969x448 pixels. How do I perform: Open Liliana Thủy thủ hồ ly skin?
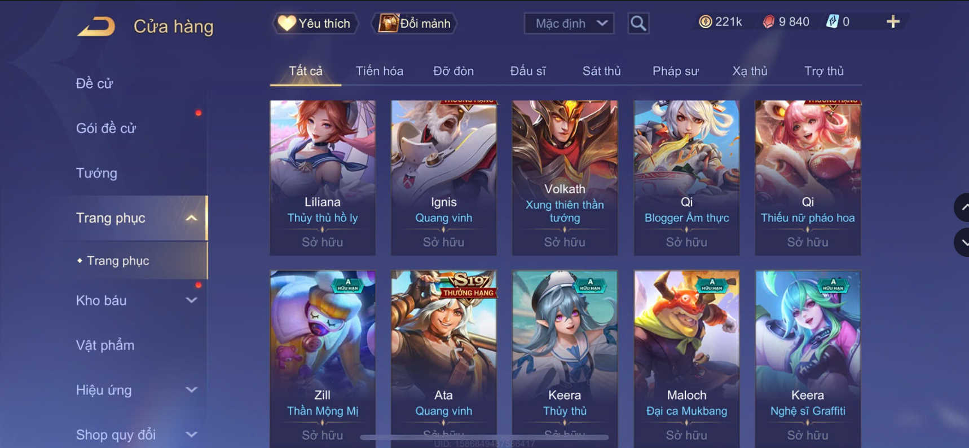[323, 178]
